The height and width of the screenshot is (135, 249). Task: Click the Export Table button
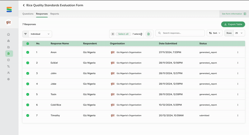click(233, 25)
